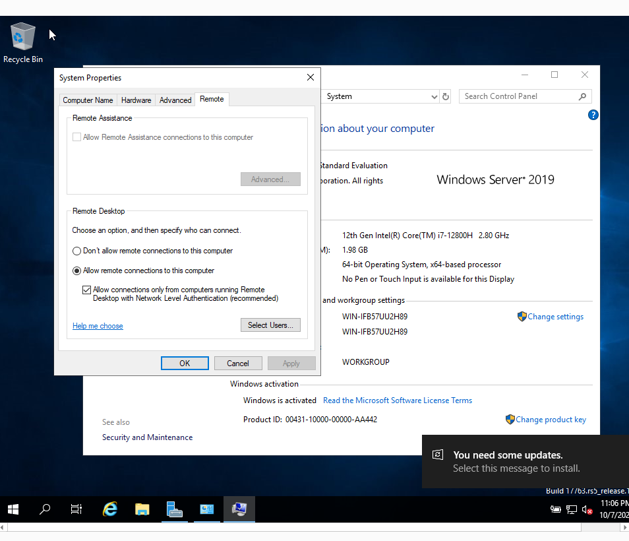Click the power/device tray icon
Viewport: 629px width, 541px height.
tap(556, 510)
